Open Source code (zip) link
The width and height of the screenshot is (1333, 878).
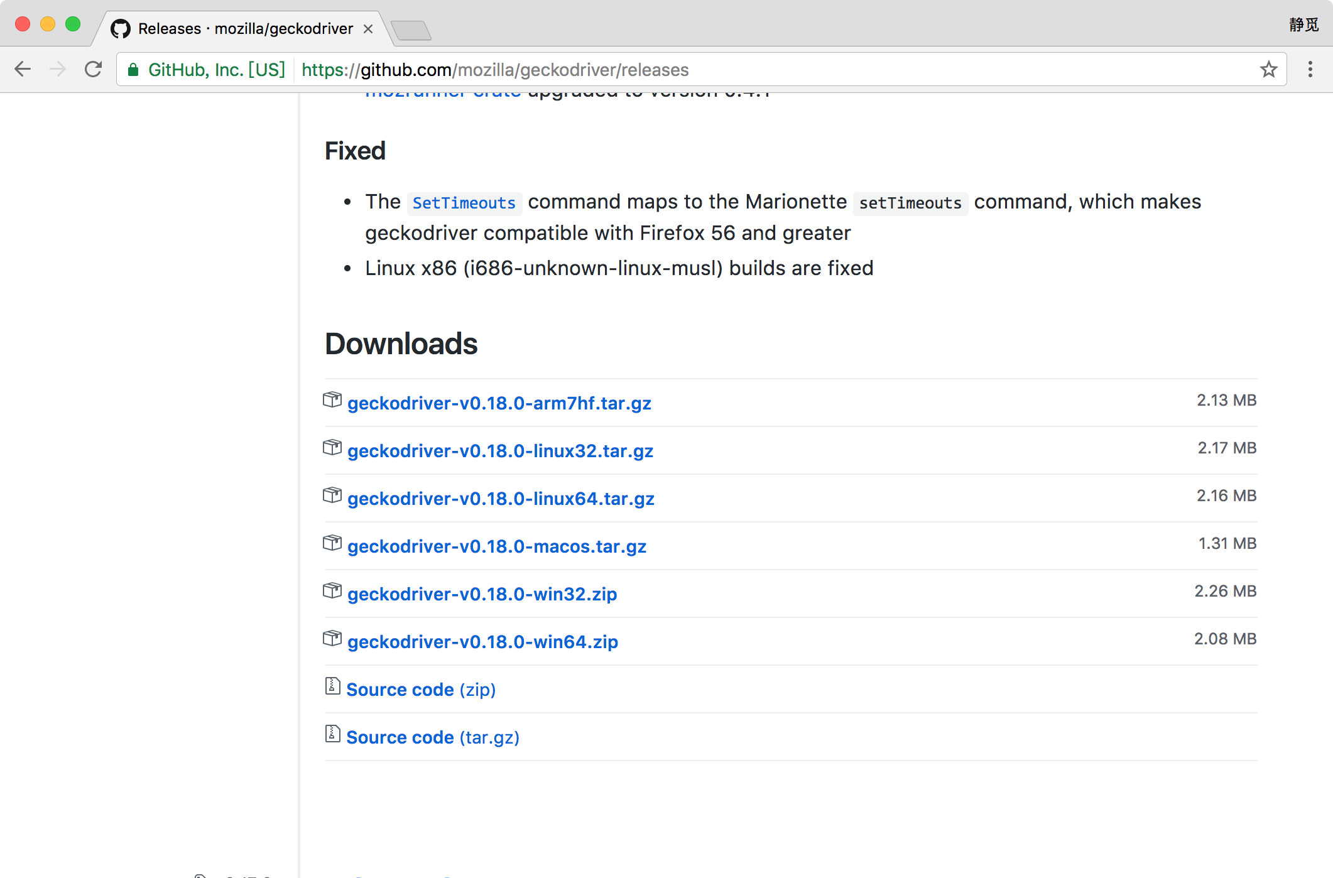point(421,690)
